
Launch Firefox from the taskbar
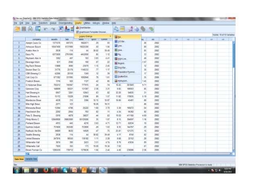coord(46,170)
